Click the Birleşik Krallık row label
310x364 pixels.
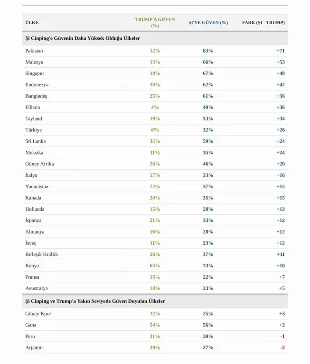click(x=42, y=254)
